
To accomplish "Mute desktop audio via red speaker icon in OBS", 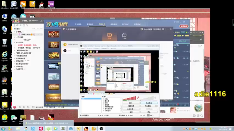I will pos(138,98).
